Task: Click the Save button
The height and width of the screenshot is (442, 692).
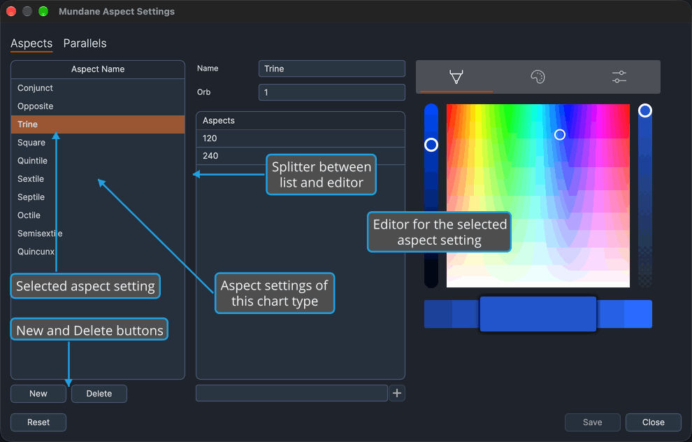Action: (x=592, y=422)
